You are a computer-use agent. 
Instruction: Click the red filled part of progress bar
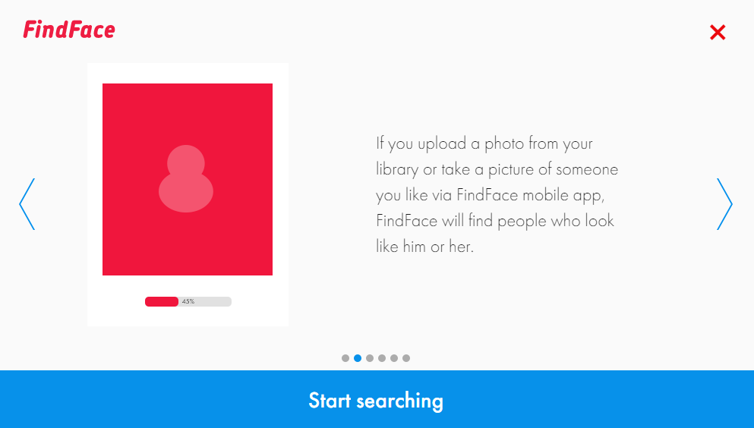coord(162,302)
